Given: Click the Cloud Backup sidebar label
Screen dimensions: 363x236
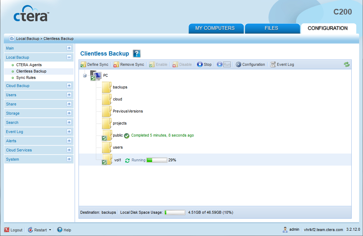Looking at the screenshot, I should tap(18, 86).
